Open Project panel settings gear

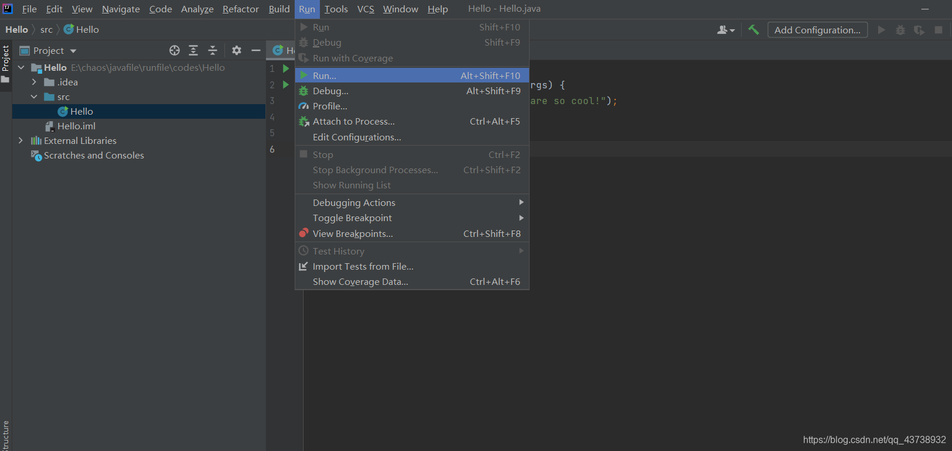237,50
